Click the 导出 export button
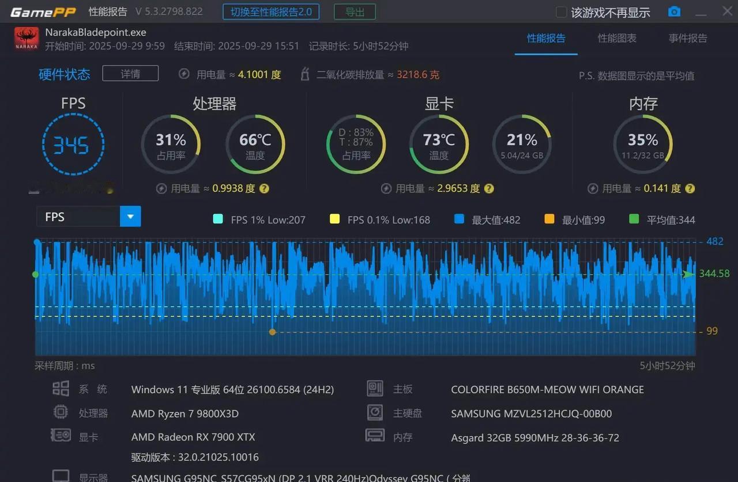The height and width of the screenshot is (482, 738). coord(355,12)
